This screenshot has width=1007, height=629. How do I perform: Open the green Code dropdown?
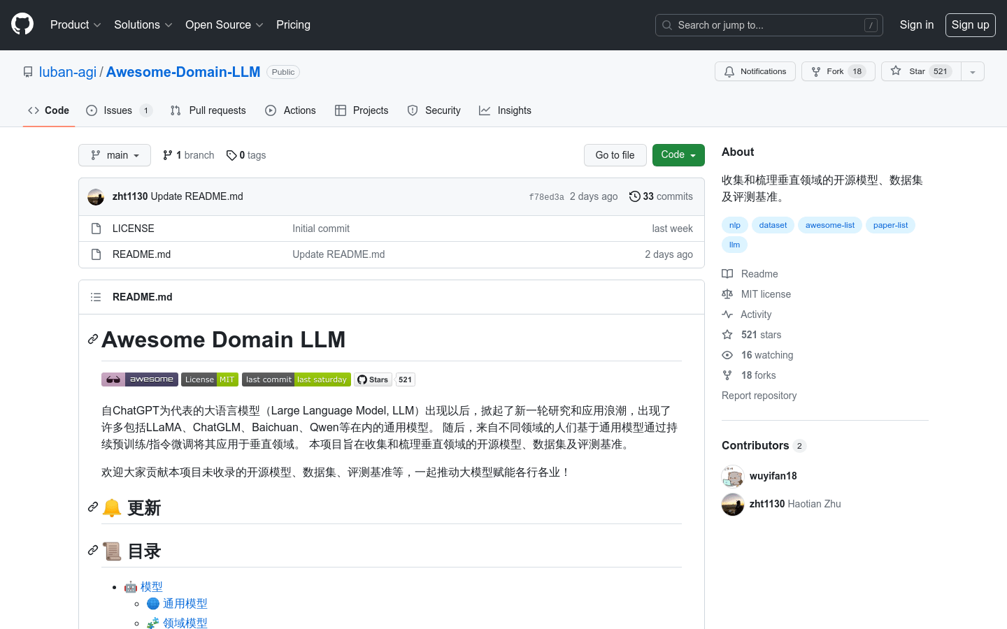(x=678, y=155)
